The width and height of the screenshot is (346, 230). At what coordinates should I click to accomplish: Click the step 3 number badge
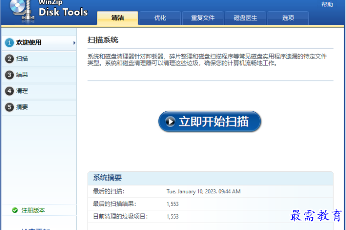pos(9,75)
